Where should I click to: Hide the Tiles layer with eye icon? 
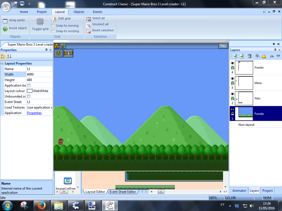click(232, 94)
